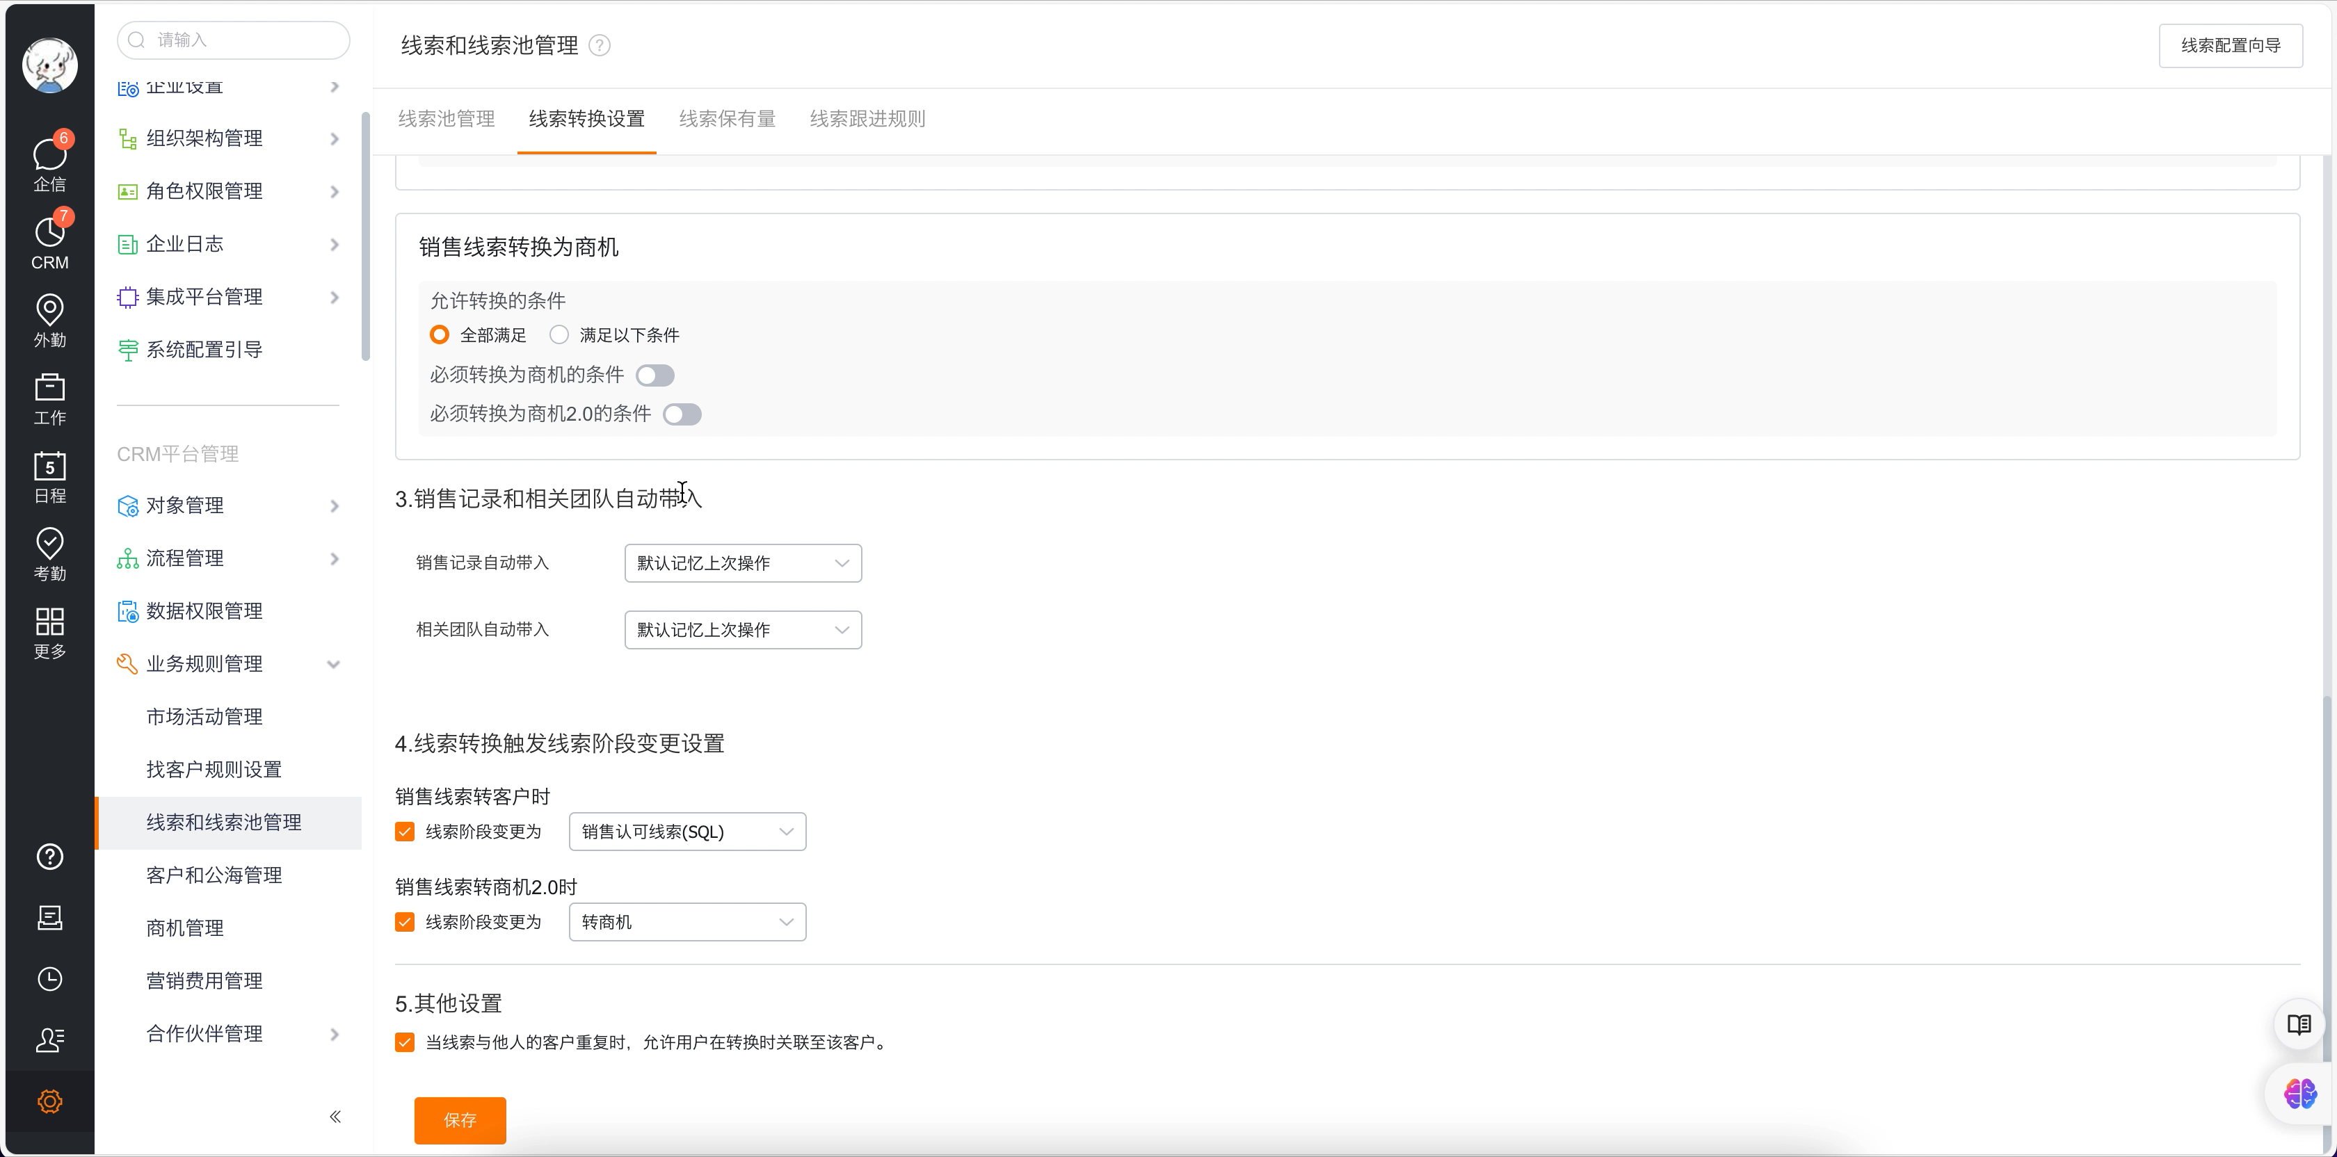The image size is (2337, 1157).
Task: Uncheck 当线索与他人的客户重复时 option
Action: pyautogui.click(x=405, y=1043)
